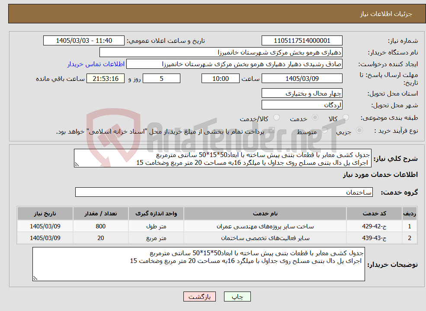Click the متر طول unit cell
426x311 pixels.
coord(156,226)
